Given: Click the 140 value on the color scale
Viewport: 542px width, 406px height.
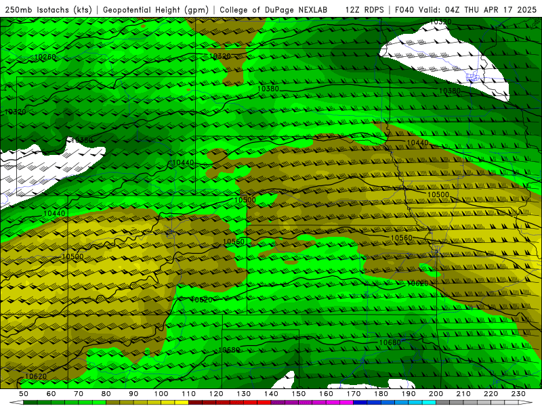Looking at the screenshot, I should point(271,394).
